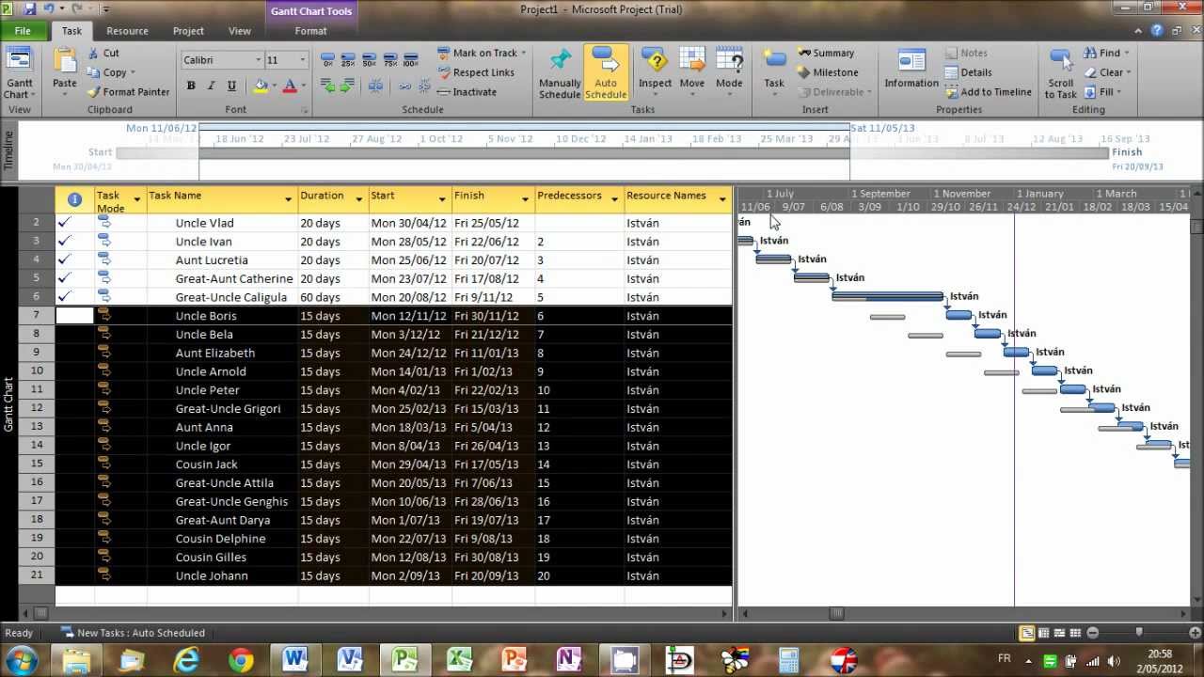Open task Information dialog
The width and height of the screenshot is (1204, 677).
[x=911, y=71]
